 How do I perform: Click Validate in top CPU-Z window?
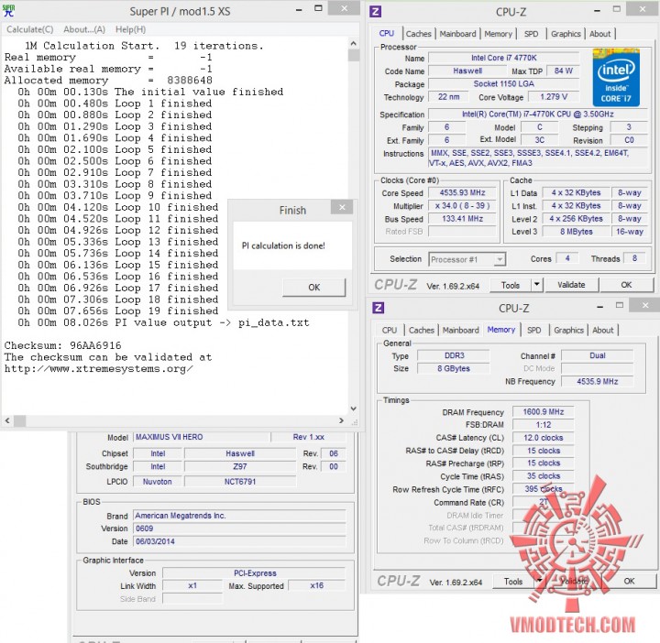571,285
